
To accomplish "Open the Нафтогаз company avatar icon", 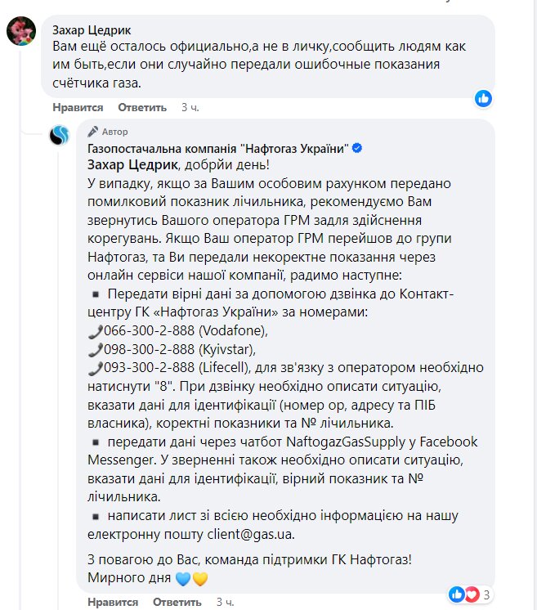I will 60,135.
